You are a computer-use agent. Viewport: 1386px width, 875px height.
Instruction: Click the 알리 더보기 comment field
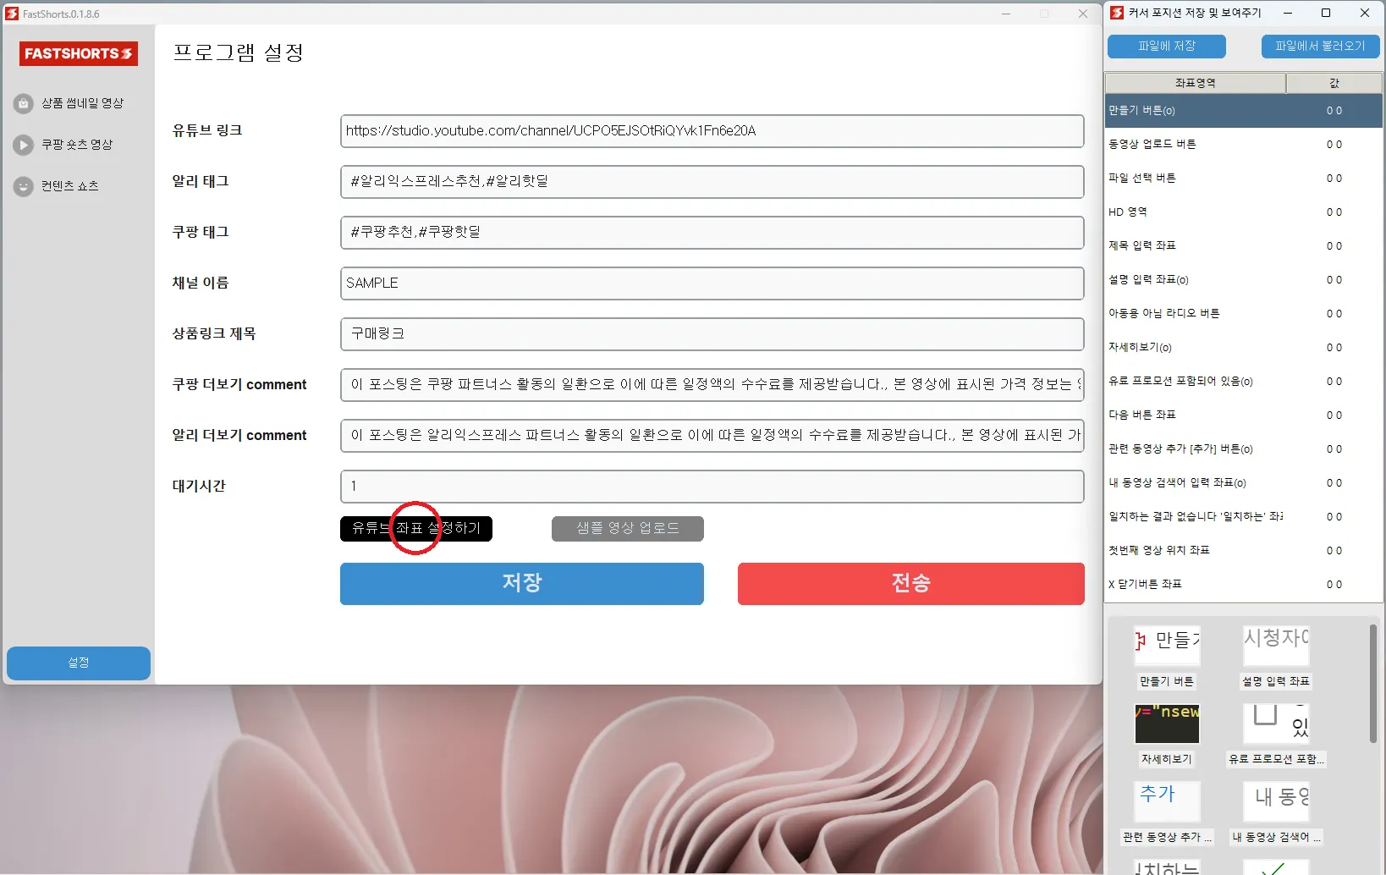pyautogui.click(x=712, y=436)
